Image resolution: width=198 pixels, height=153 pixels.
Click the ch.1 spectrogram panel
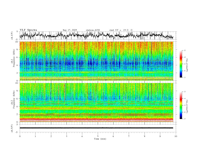point(96,61)
